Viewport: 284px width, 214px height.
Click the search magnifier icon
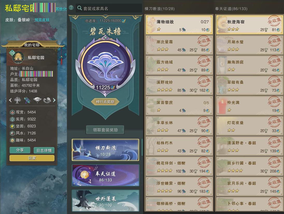pyautogui.click(x=79, y=8)
